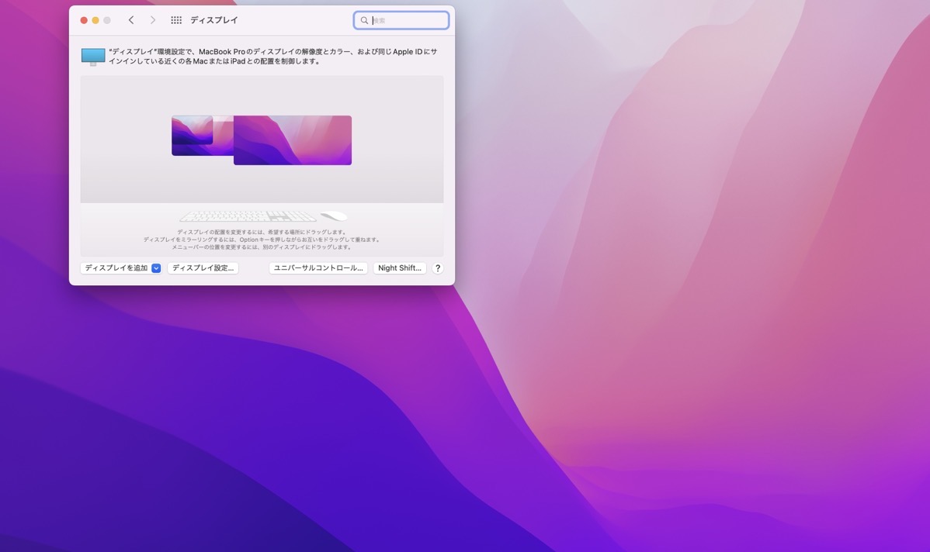Click the keyboard illustration below arrangement
930x552 pixels.
(248, 216)
